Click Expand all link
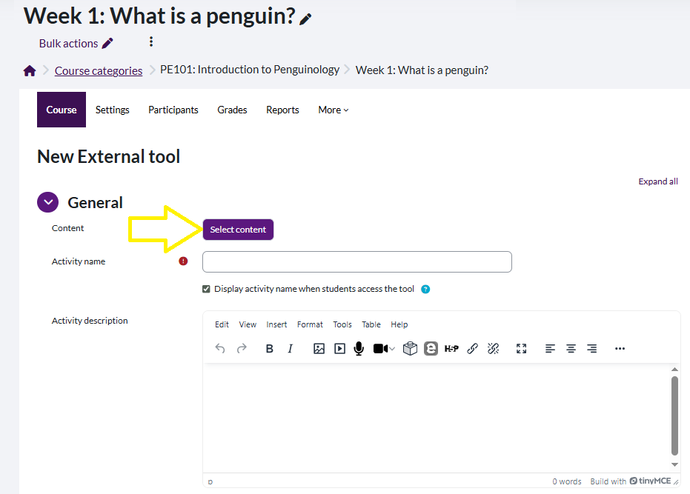 point(658,181)
